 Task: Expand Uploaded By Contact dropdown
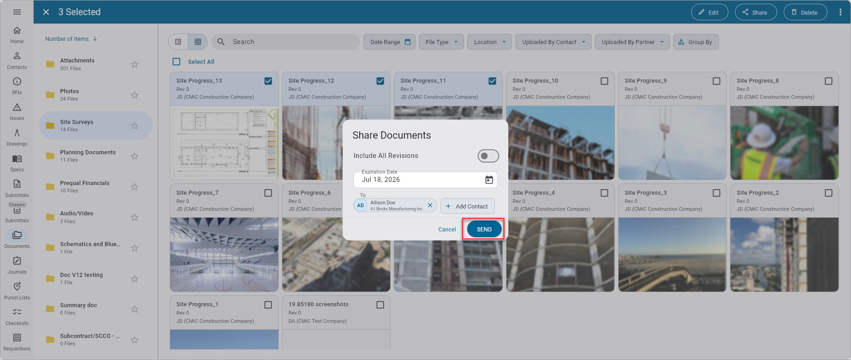[x=553, y=42]
